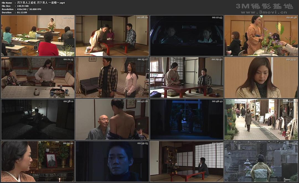Click the thumbnail timestamped 00:04:14

pyautogui.click(x=38, y=36)
